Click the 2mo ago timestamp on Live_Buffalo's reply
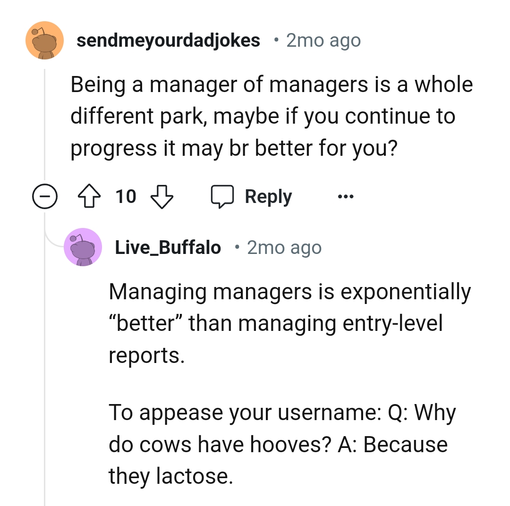Screen dimensions: 510x506 [x=283, y=247]
